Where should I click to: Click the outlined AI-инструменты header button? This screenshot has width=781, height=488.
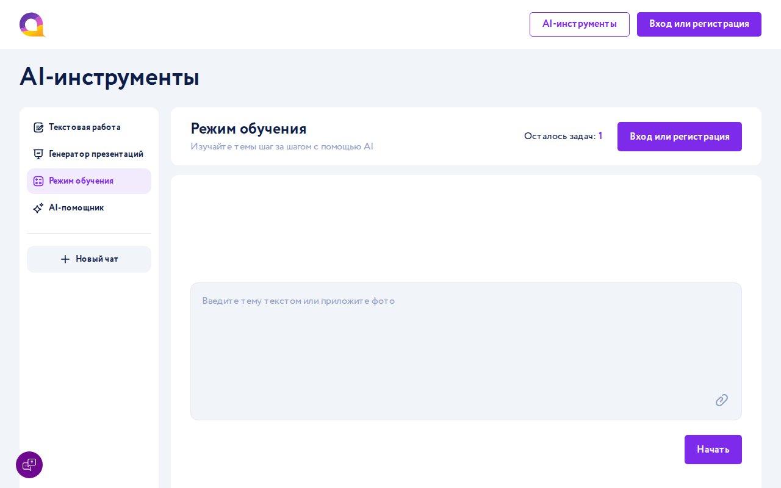tap(580, 24)
